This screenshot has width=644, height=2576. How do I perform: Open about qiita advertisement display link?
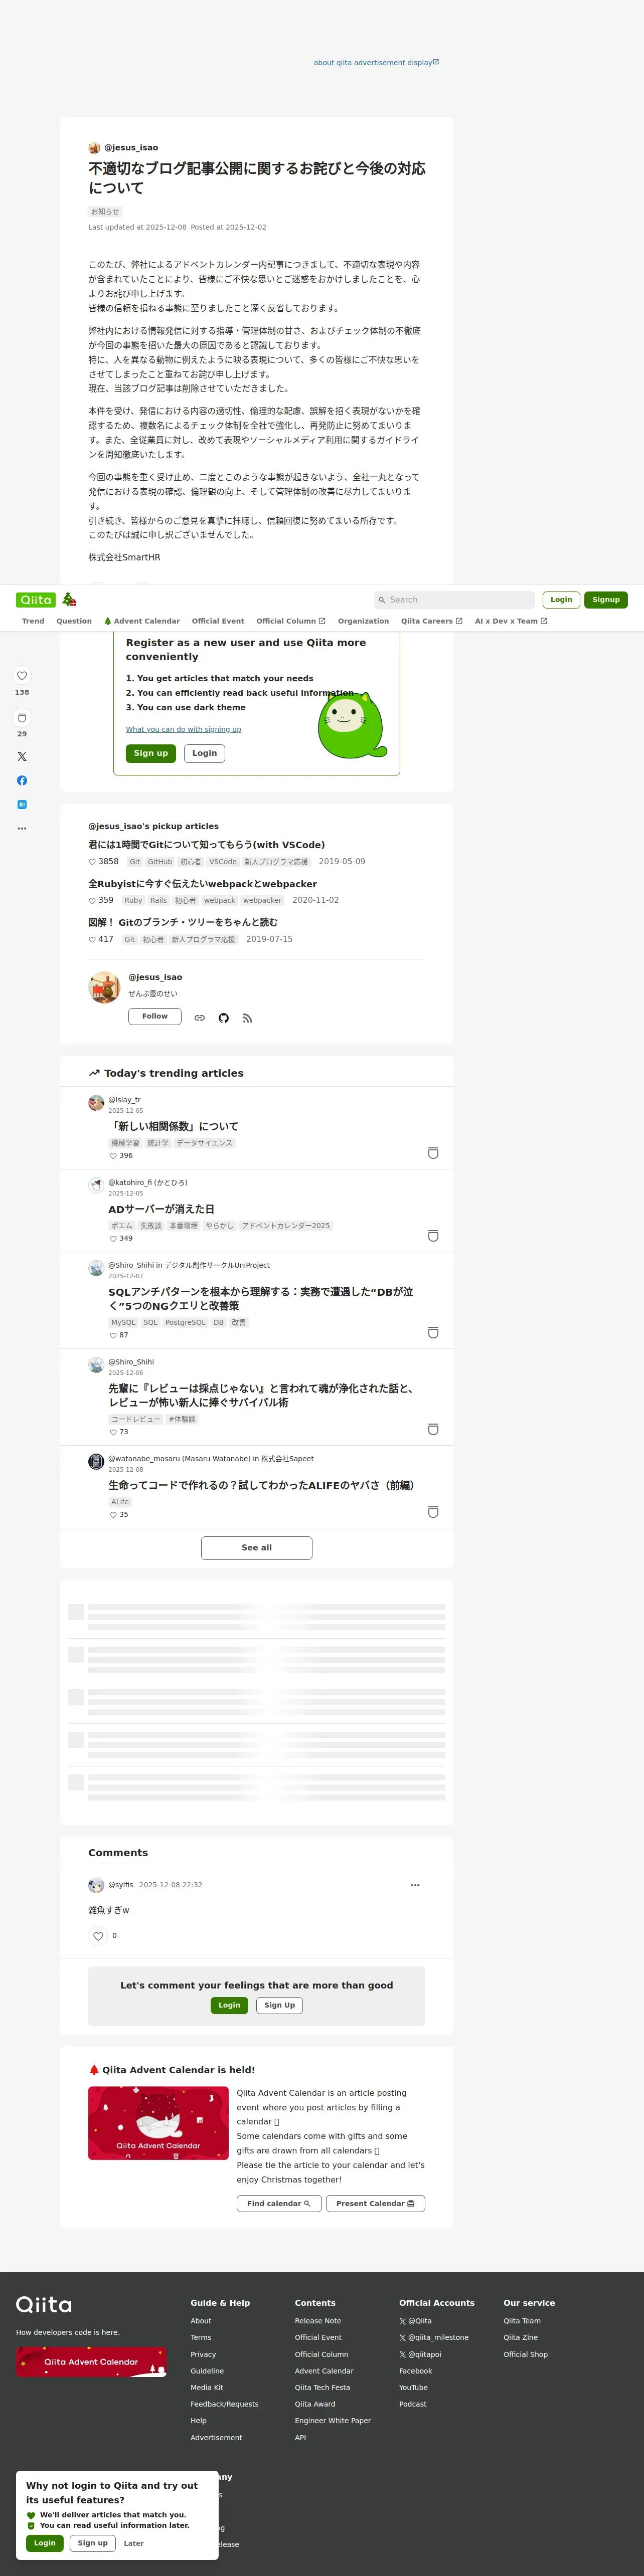click(x=376, y=62)
